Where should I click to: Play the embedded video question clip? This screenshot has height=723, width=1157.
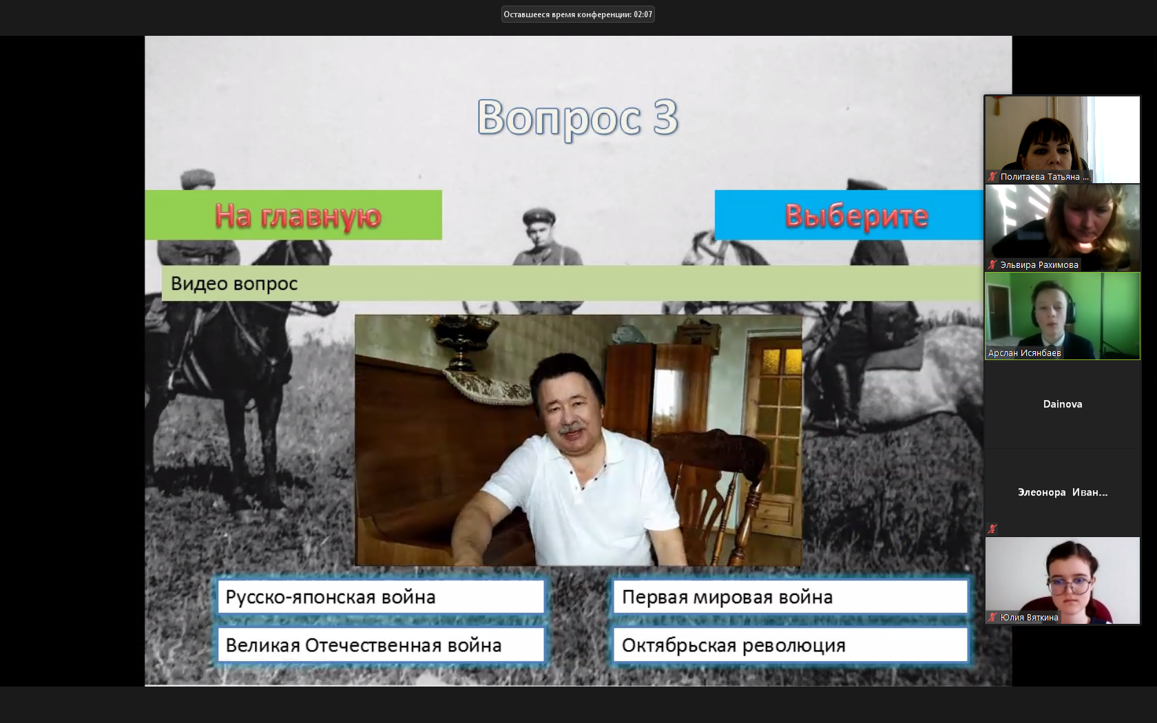click(x=578, y=441)
